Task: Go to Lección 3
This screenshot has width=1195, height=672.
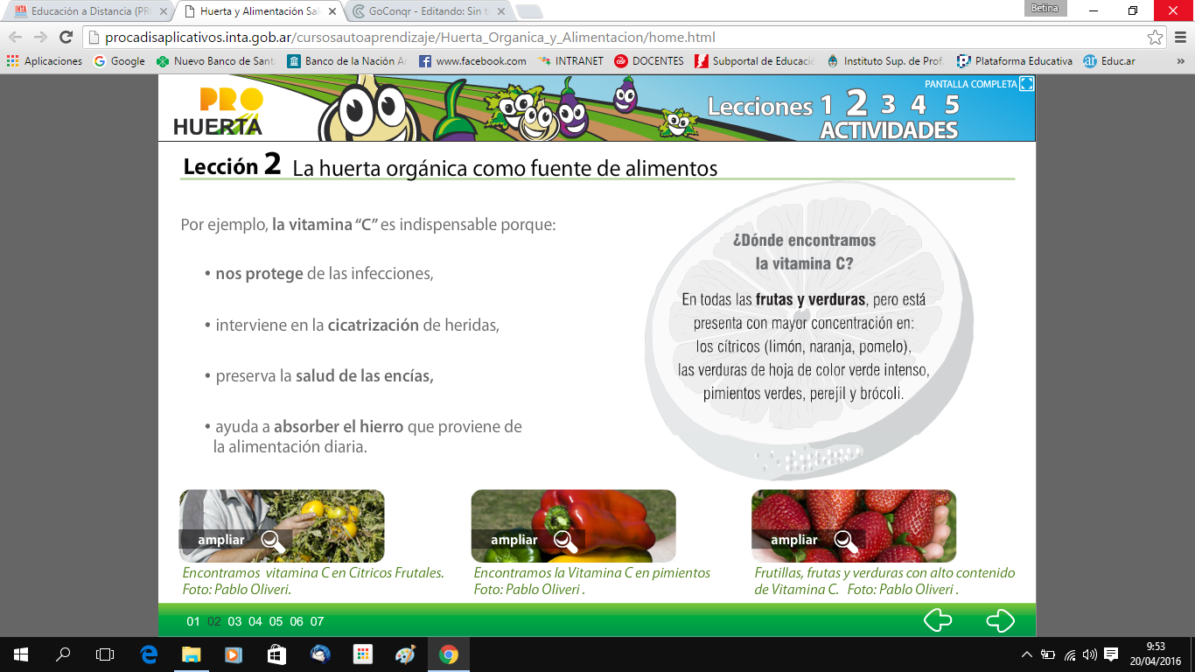Action: coord(888,105)
